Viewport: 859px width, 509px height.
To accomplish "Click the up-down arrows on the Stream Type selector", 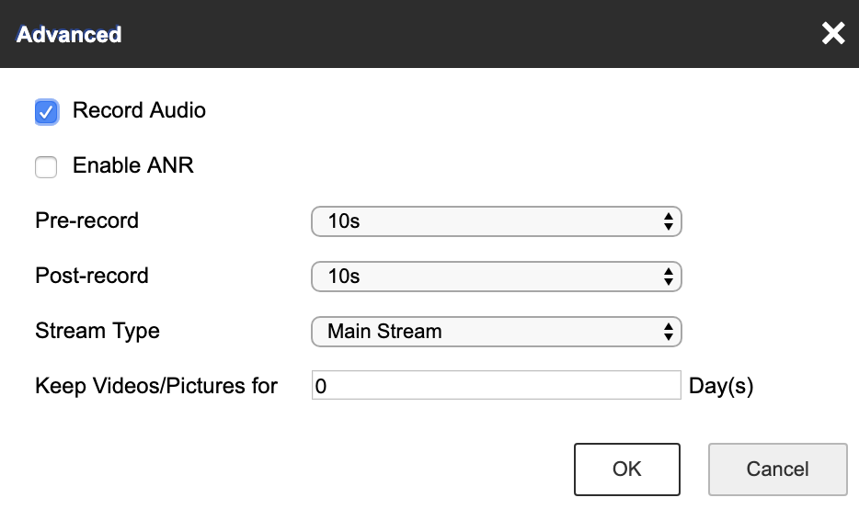I will point(669,332).
